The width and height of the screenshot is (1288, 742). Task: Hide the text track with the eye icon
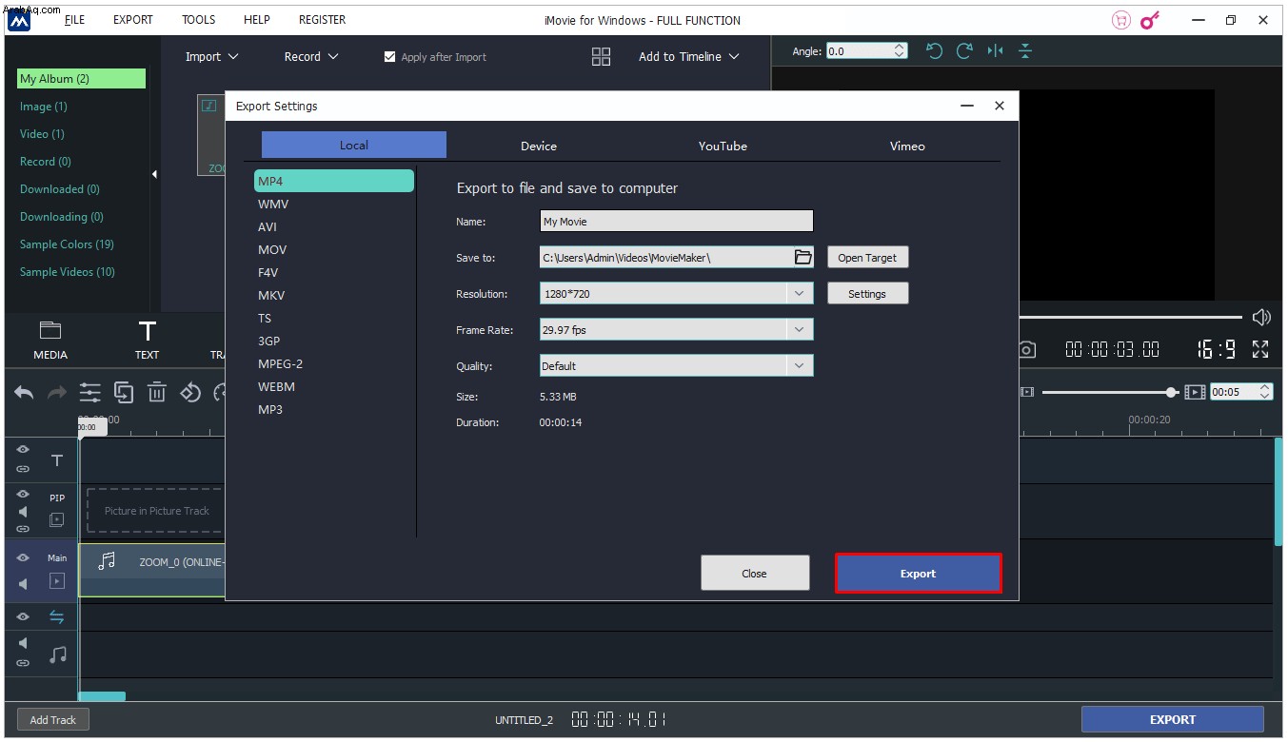[23, 449]
